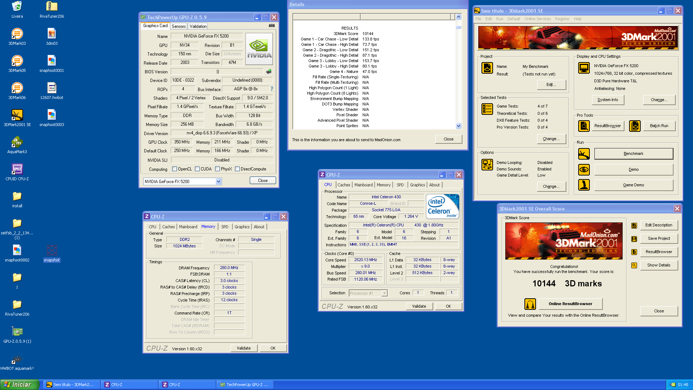Image resolution: width=693 pixels, height=390 pixels.
Task: Launch the 3DMark03 desktop shortcut
Action: click(x=17, y=34)
